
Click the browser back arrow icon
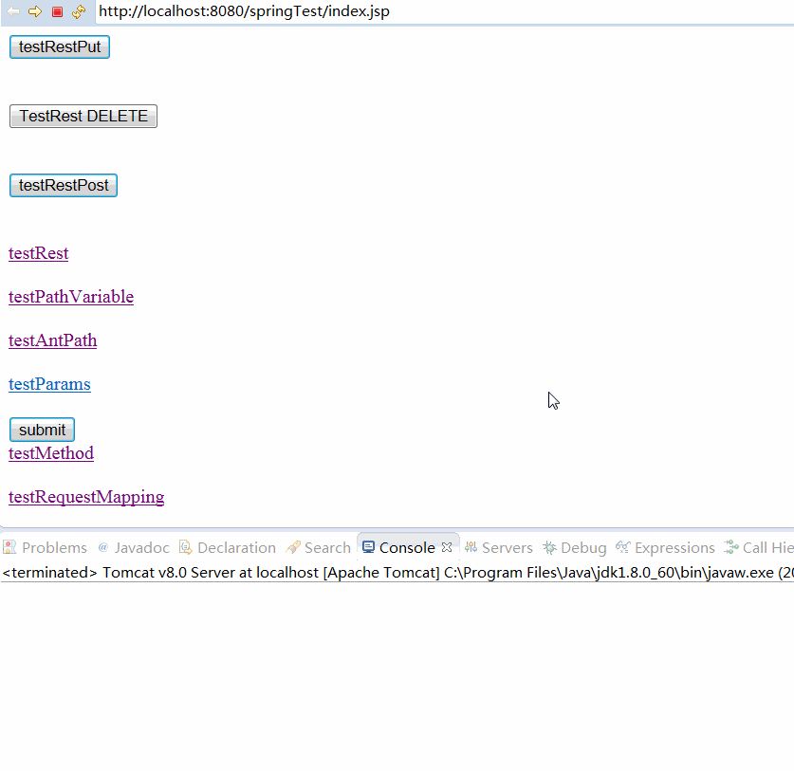tap(13, 11)
